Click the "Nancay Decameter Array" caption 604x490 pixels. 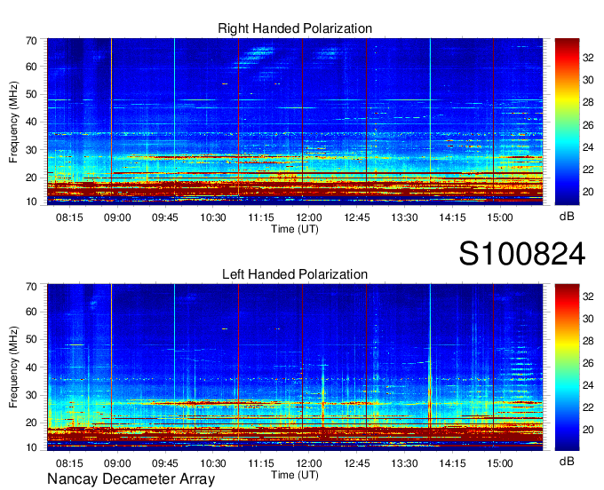131,479
